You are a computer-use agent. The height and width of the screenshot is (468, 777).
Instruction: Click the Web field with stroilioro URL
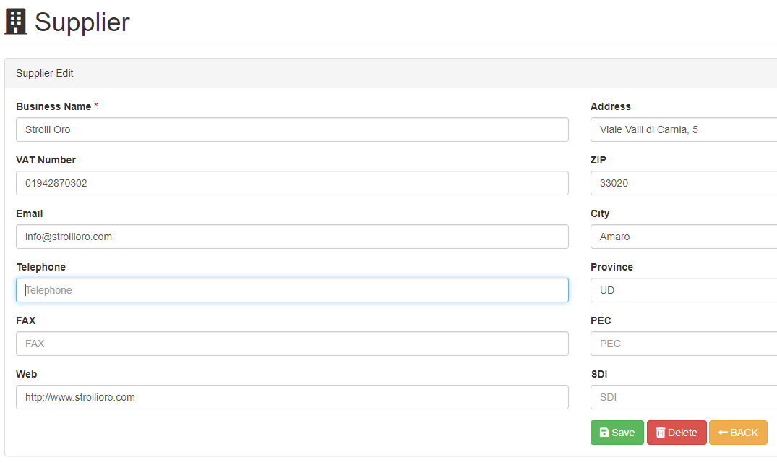(x=292, y=397)
